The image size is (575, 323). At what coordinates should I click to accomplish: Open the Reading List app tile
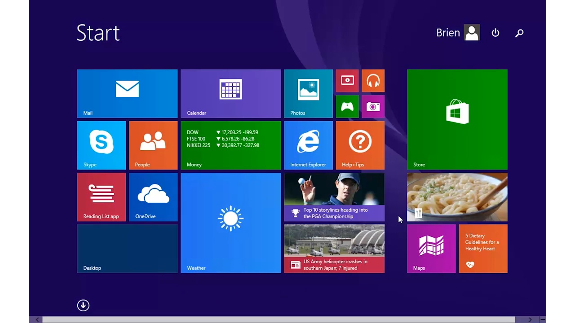tap(102, 197)
